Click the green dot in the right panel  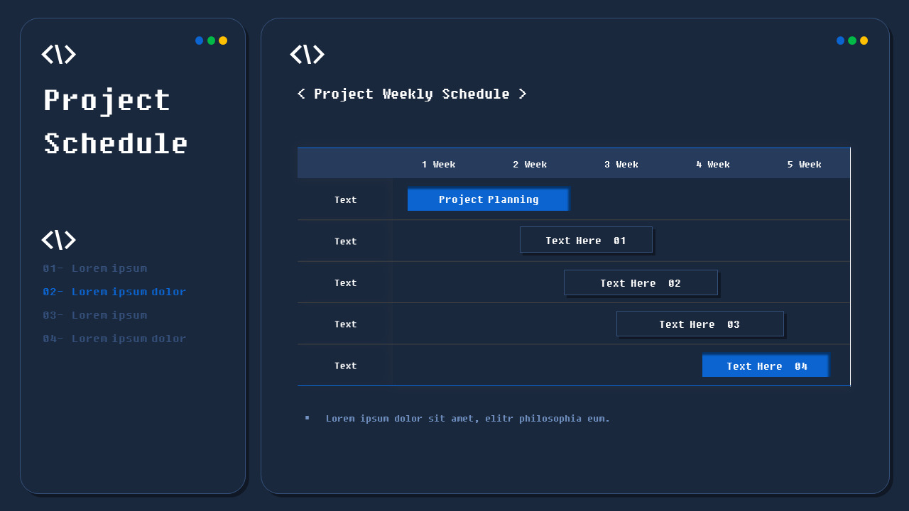852,40
